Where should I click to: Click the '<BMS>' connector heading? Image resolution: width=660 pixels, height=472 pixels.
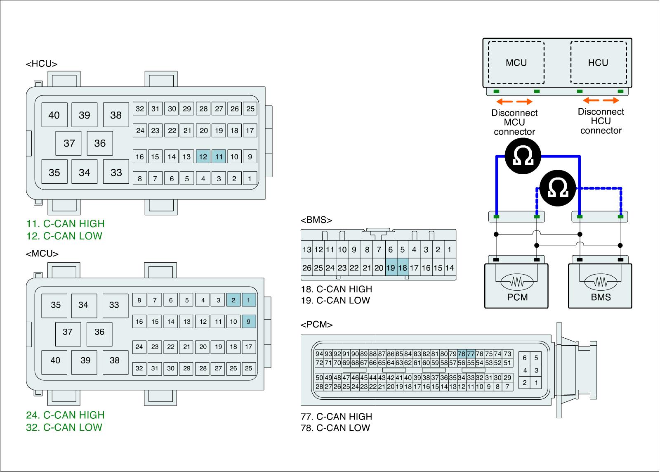pyautogui.click(x=316, y=220)
